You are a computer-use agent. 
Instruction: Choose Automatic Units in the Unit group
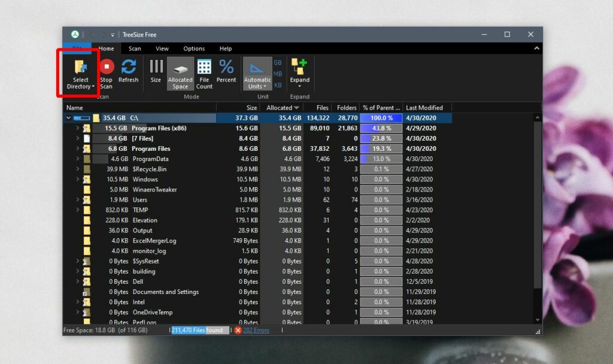coord(257,71)
